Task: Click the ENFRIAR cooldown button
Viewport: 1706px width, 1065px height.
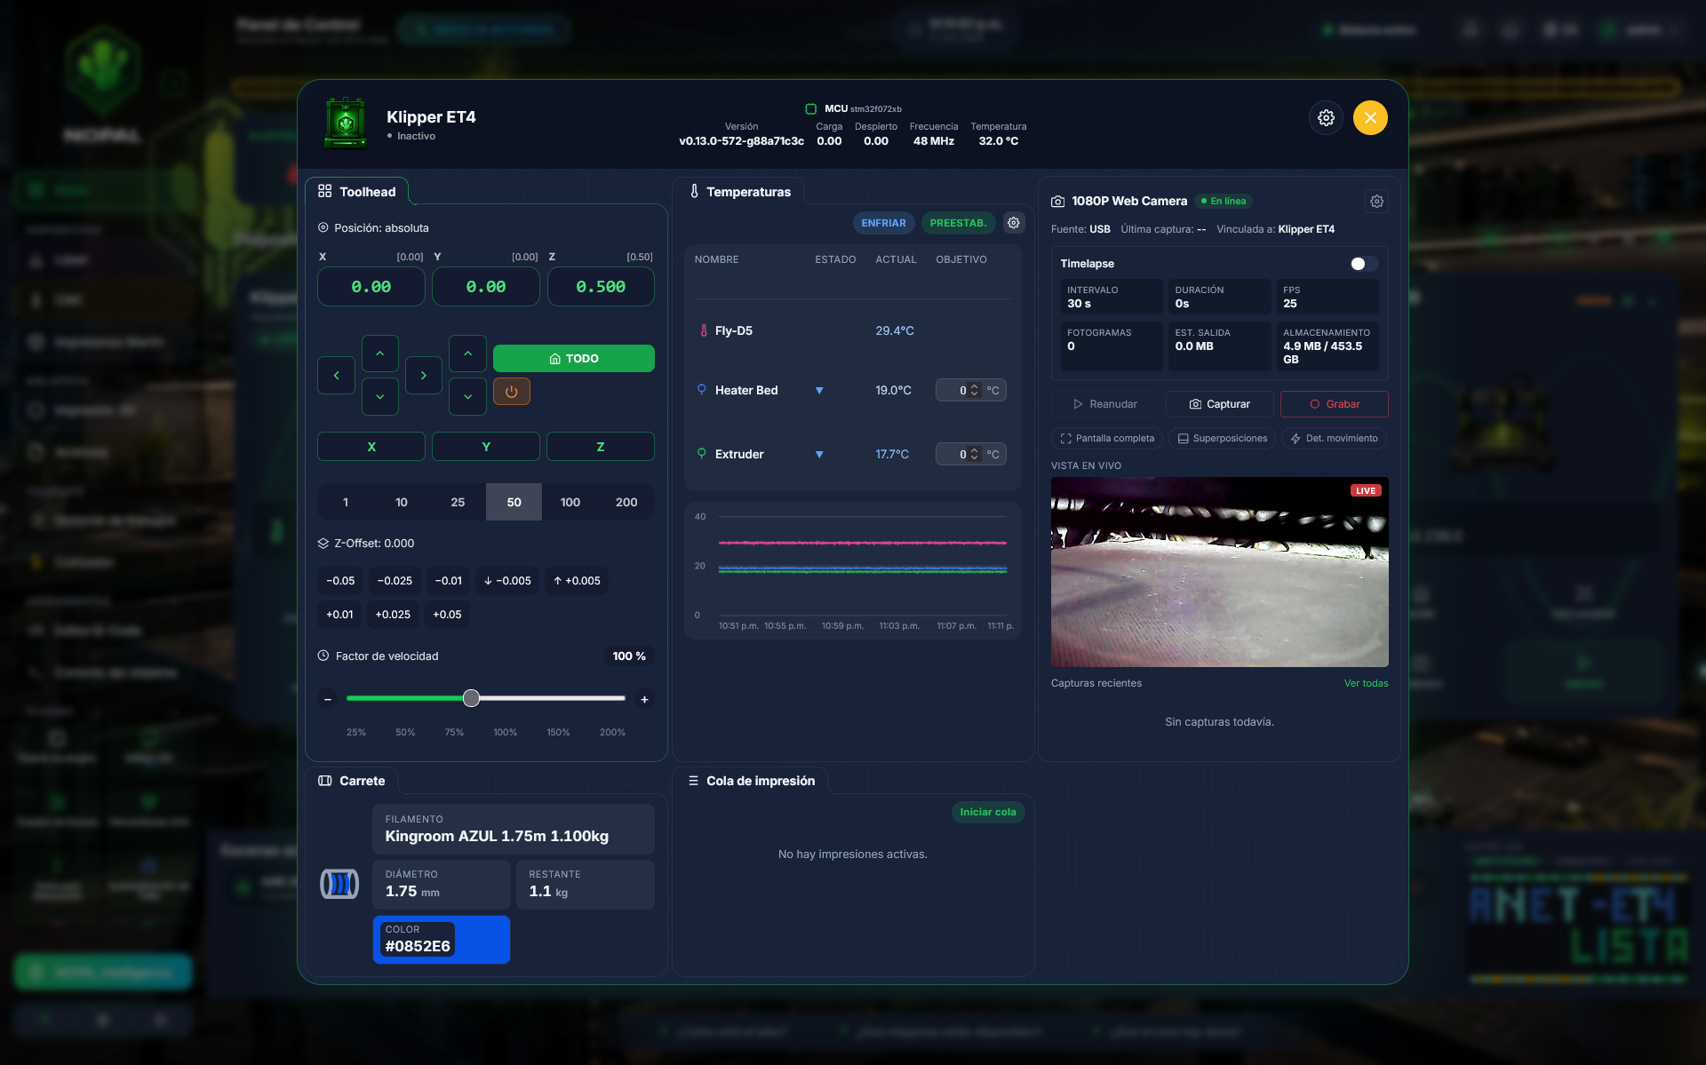Action: [883, 223]
